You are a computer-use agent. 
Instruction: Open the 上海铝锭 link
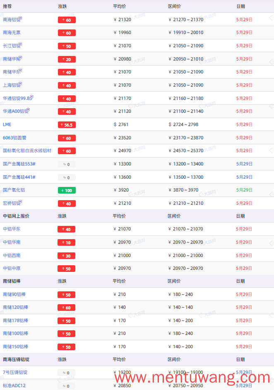[11, 85]
